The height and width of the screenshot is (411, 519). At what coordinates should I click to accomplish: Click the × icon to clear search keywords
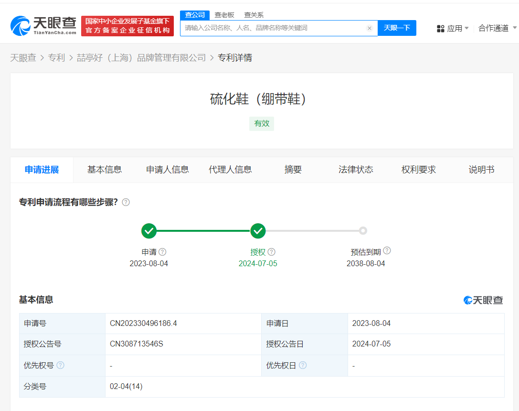tap(370, 28)
